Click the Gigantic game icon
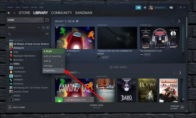Image resolution: width=196 pixels, height=118 pixels. [11, 76]
